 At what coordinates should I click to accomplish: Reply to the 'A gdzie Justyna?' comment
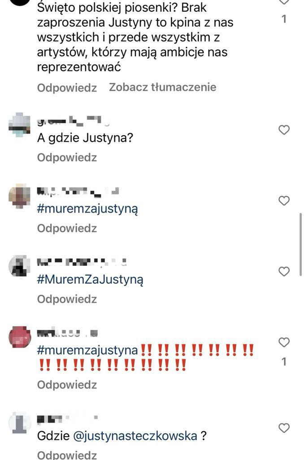[x=67, y=158]
